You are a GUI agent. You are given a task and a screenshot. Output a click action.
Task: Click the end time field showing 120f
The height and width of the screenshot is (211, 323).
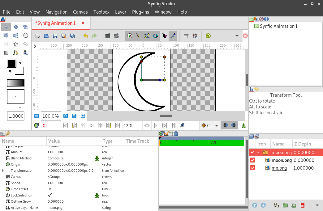coord(132,125)
